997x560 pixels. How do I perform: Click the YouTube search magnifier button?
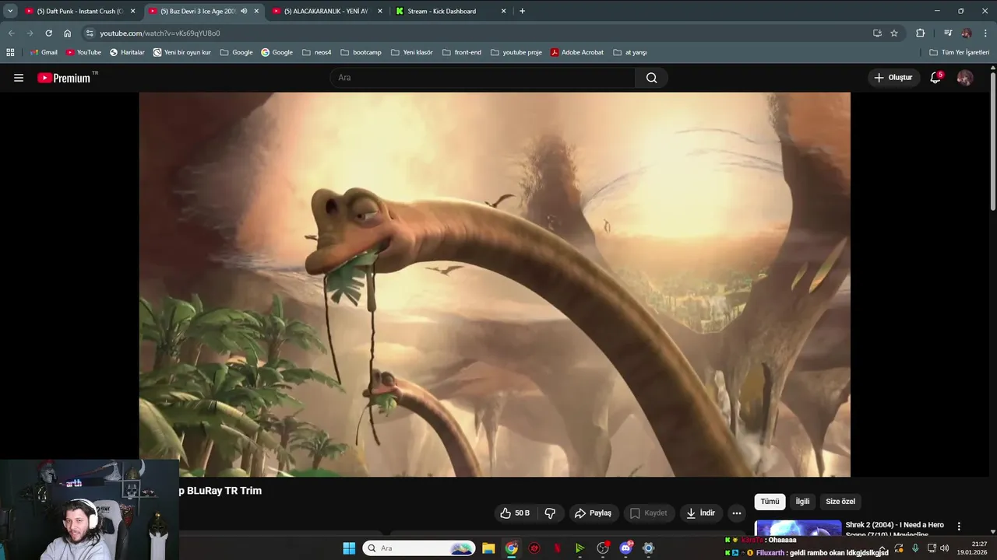(651, 78)
